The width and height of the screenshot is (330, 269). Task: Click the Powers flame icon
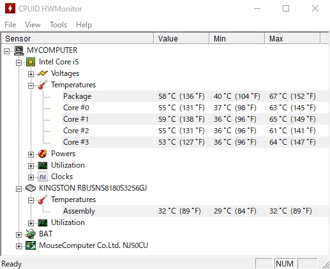click(43, 154)
